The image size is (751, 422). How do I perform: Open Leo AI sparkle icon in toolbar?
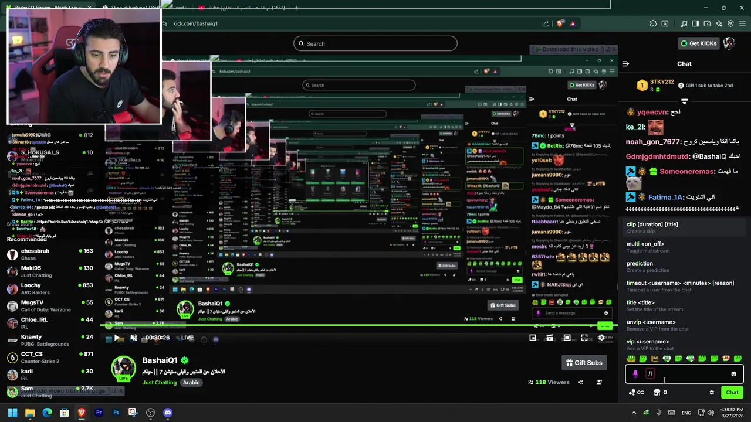click(719, 23)
